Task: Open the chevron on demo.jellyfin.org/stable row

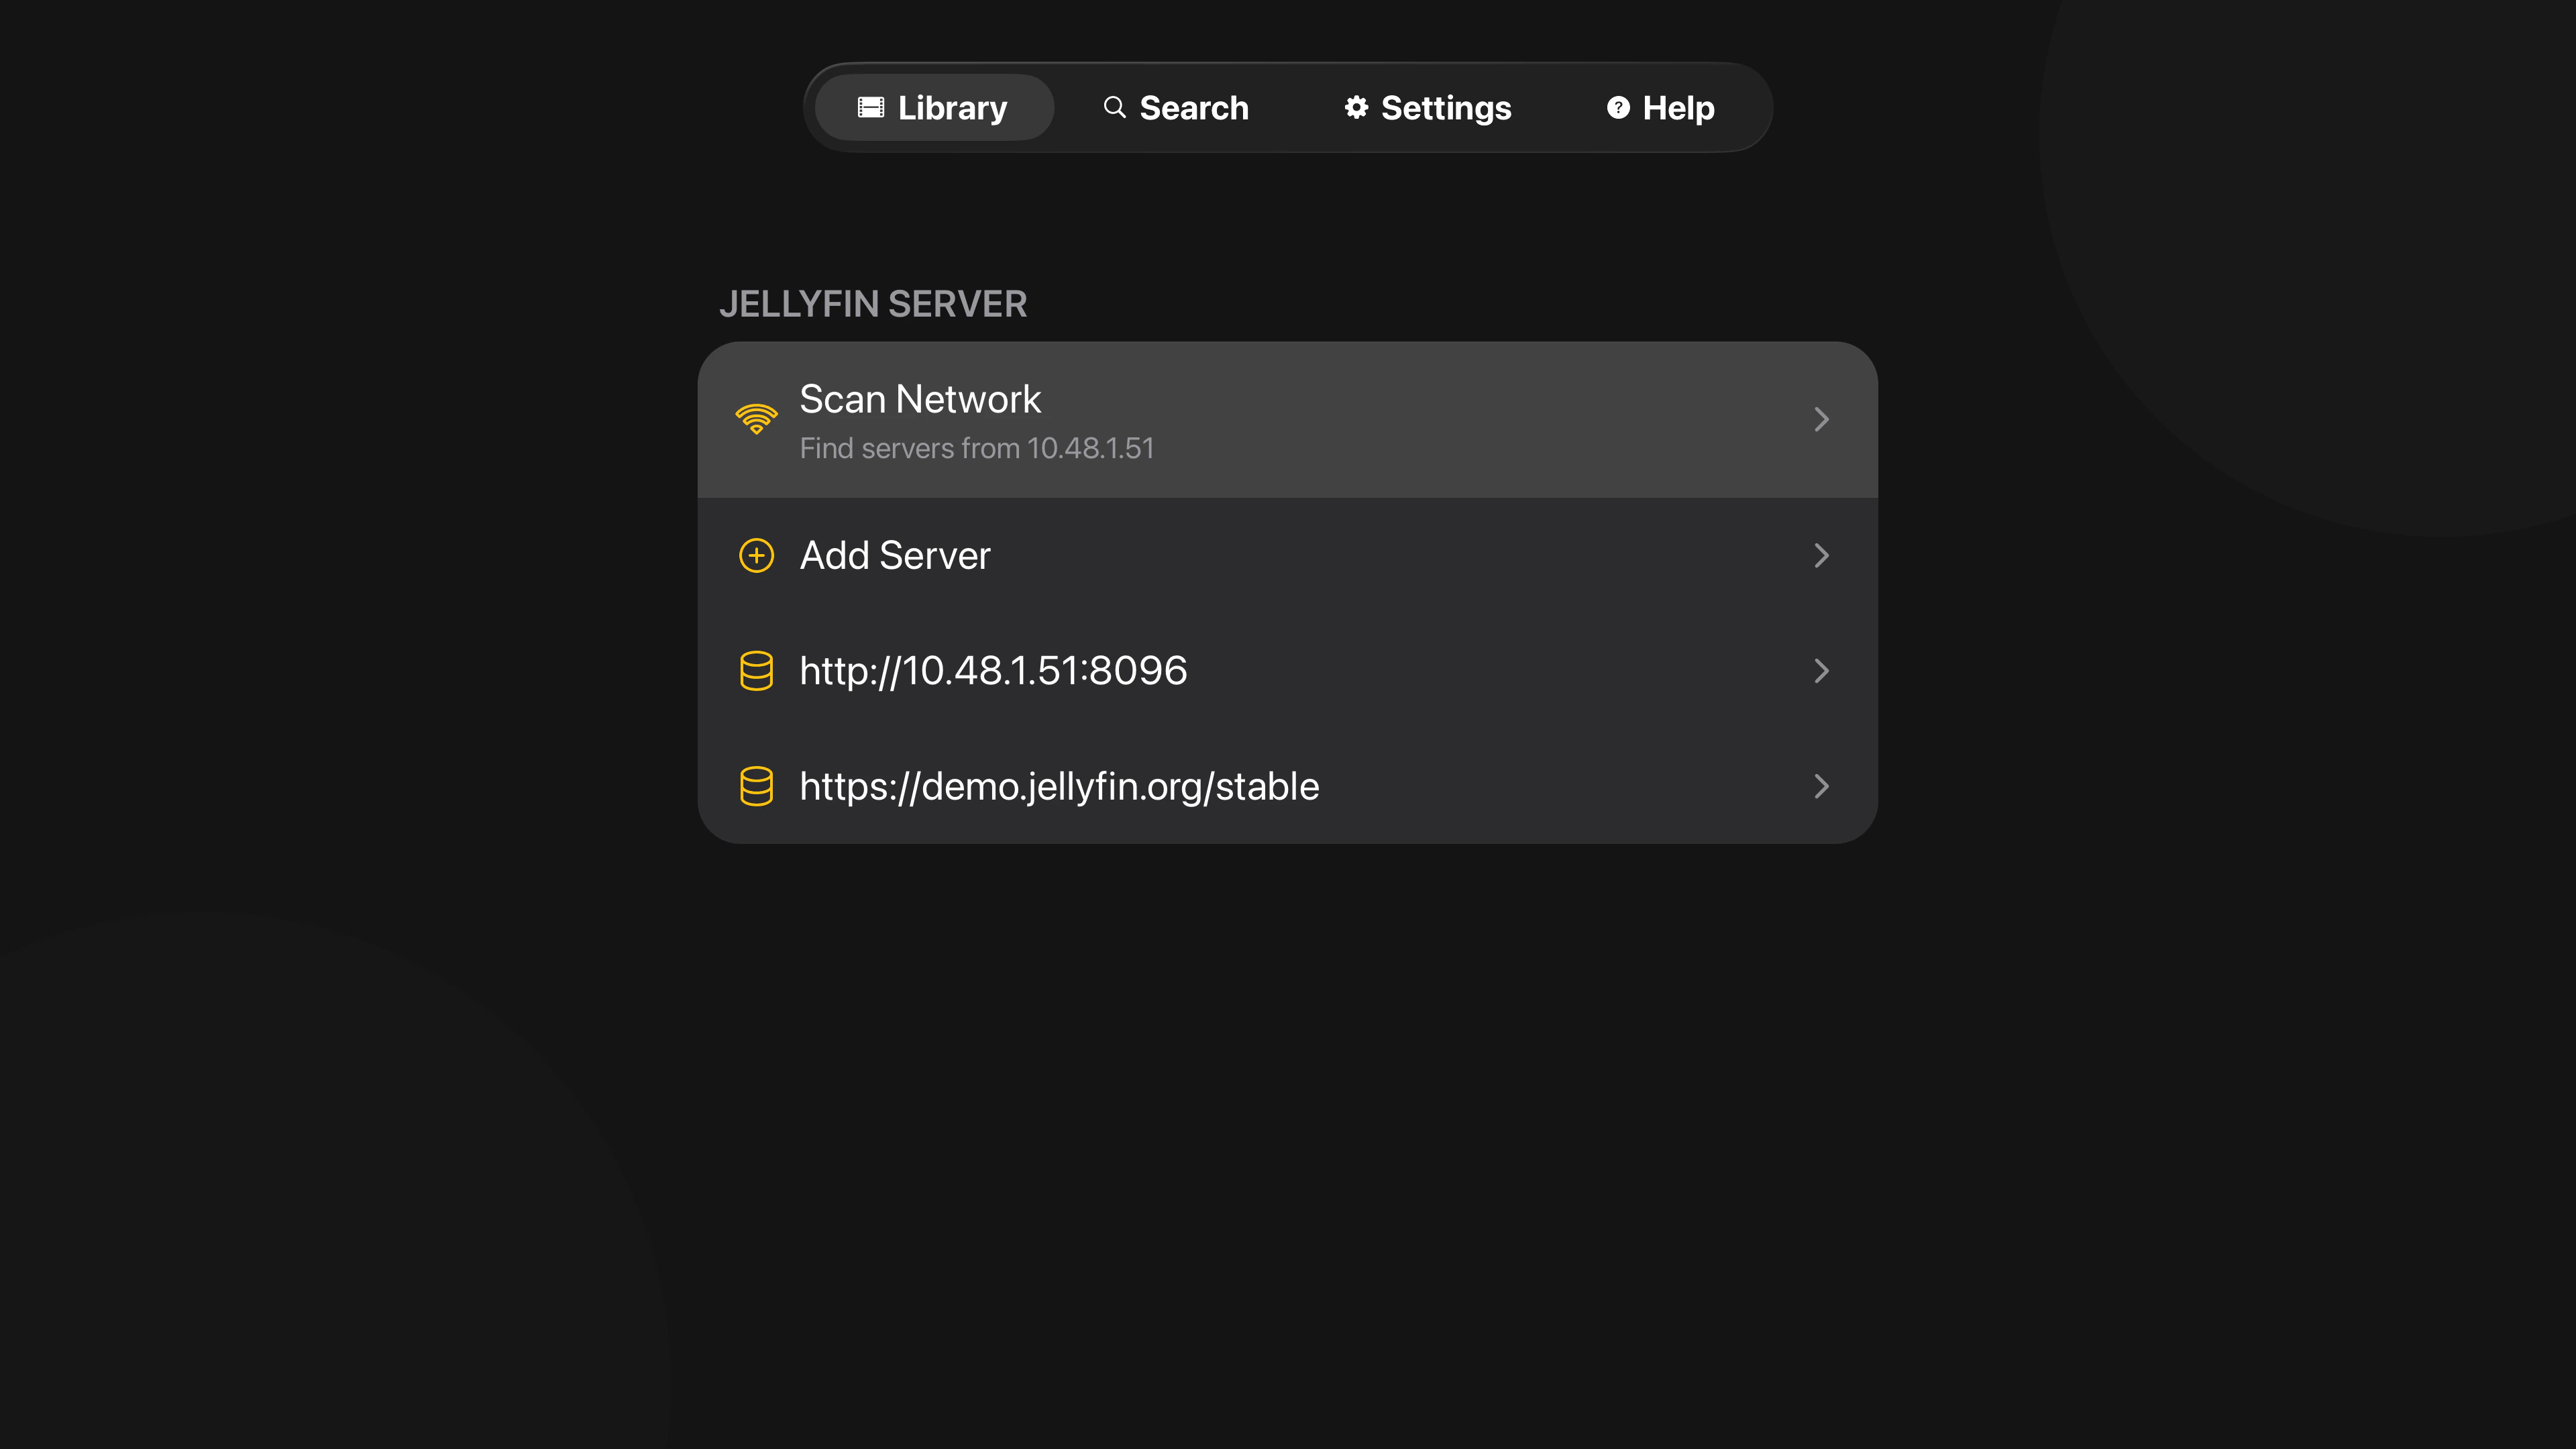Action: coord(1821,787)
